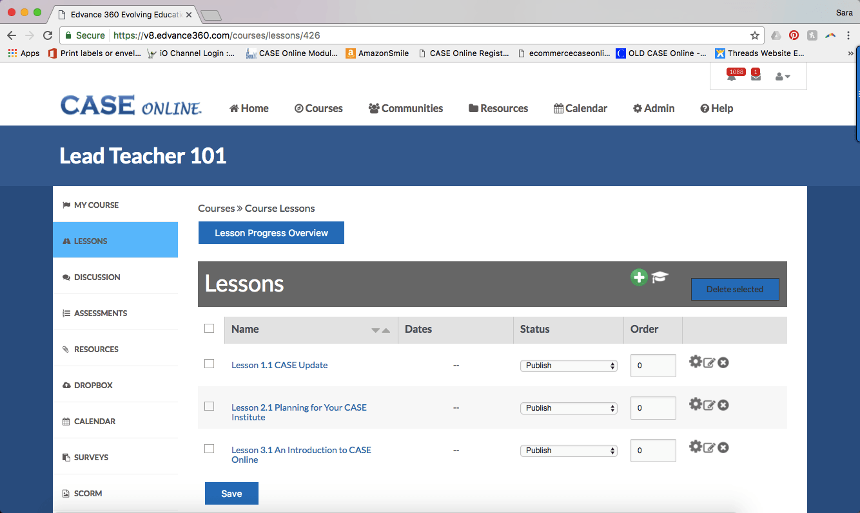
Task: Click the green add lesson plus icon
Action: click(638, 277)
